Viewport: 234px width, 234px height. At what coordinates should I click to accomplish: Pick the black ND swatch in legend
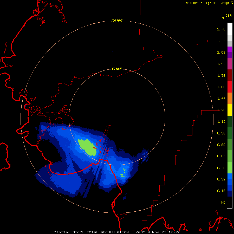230,202
